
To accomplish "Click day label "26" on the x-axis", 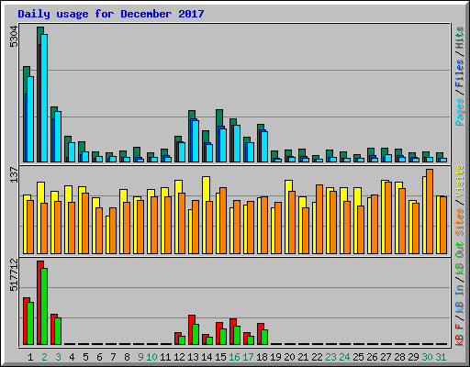I will pyautogui.click(x=372, y=357).
